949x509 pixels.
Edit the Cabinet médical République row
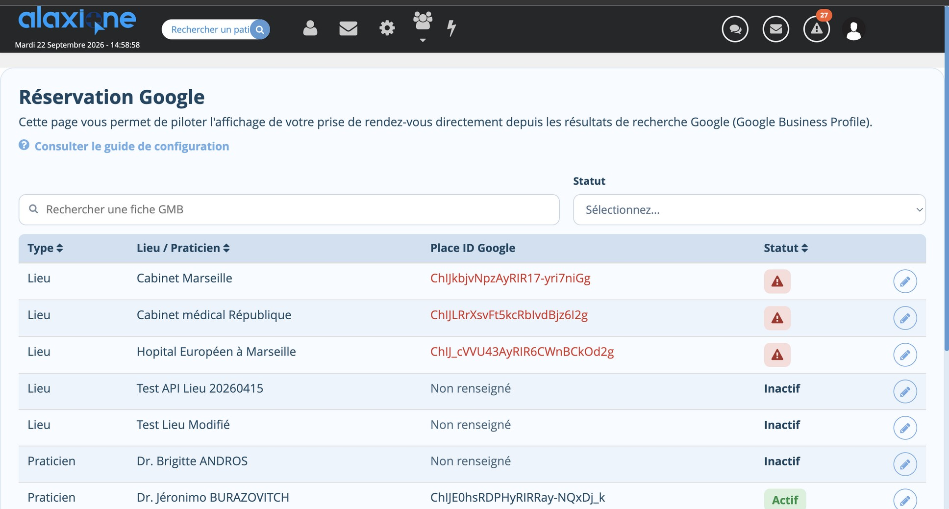(905, 318)
